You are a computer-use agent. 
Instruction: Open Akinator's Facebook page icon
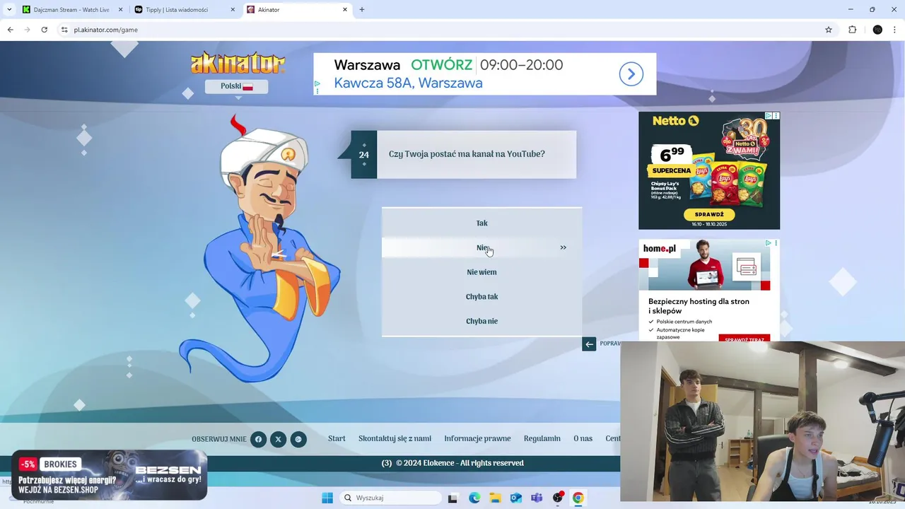click(258, 439)
